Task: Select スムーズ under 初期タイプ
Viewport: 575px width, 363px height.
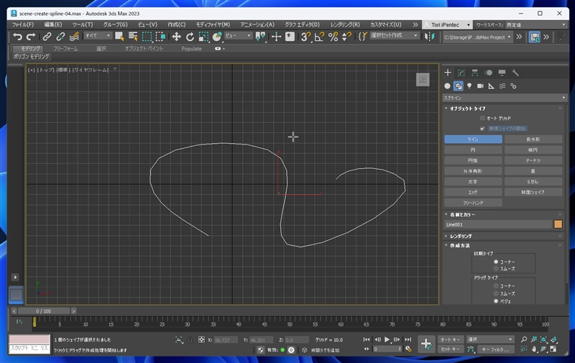Action: pos(496,269)
